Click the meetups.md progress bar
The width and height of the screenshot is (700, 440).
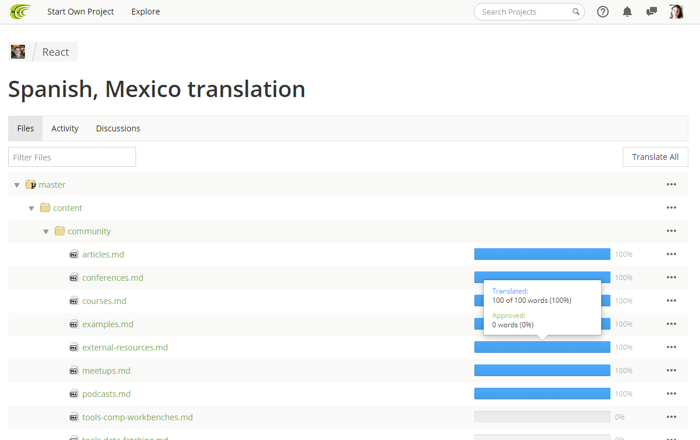click(x=542, y=370)
